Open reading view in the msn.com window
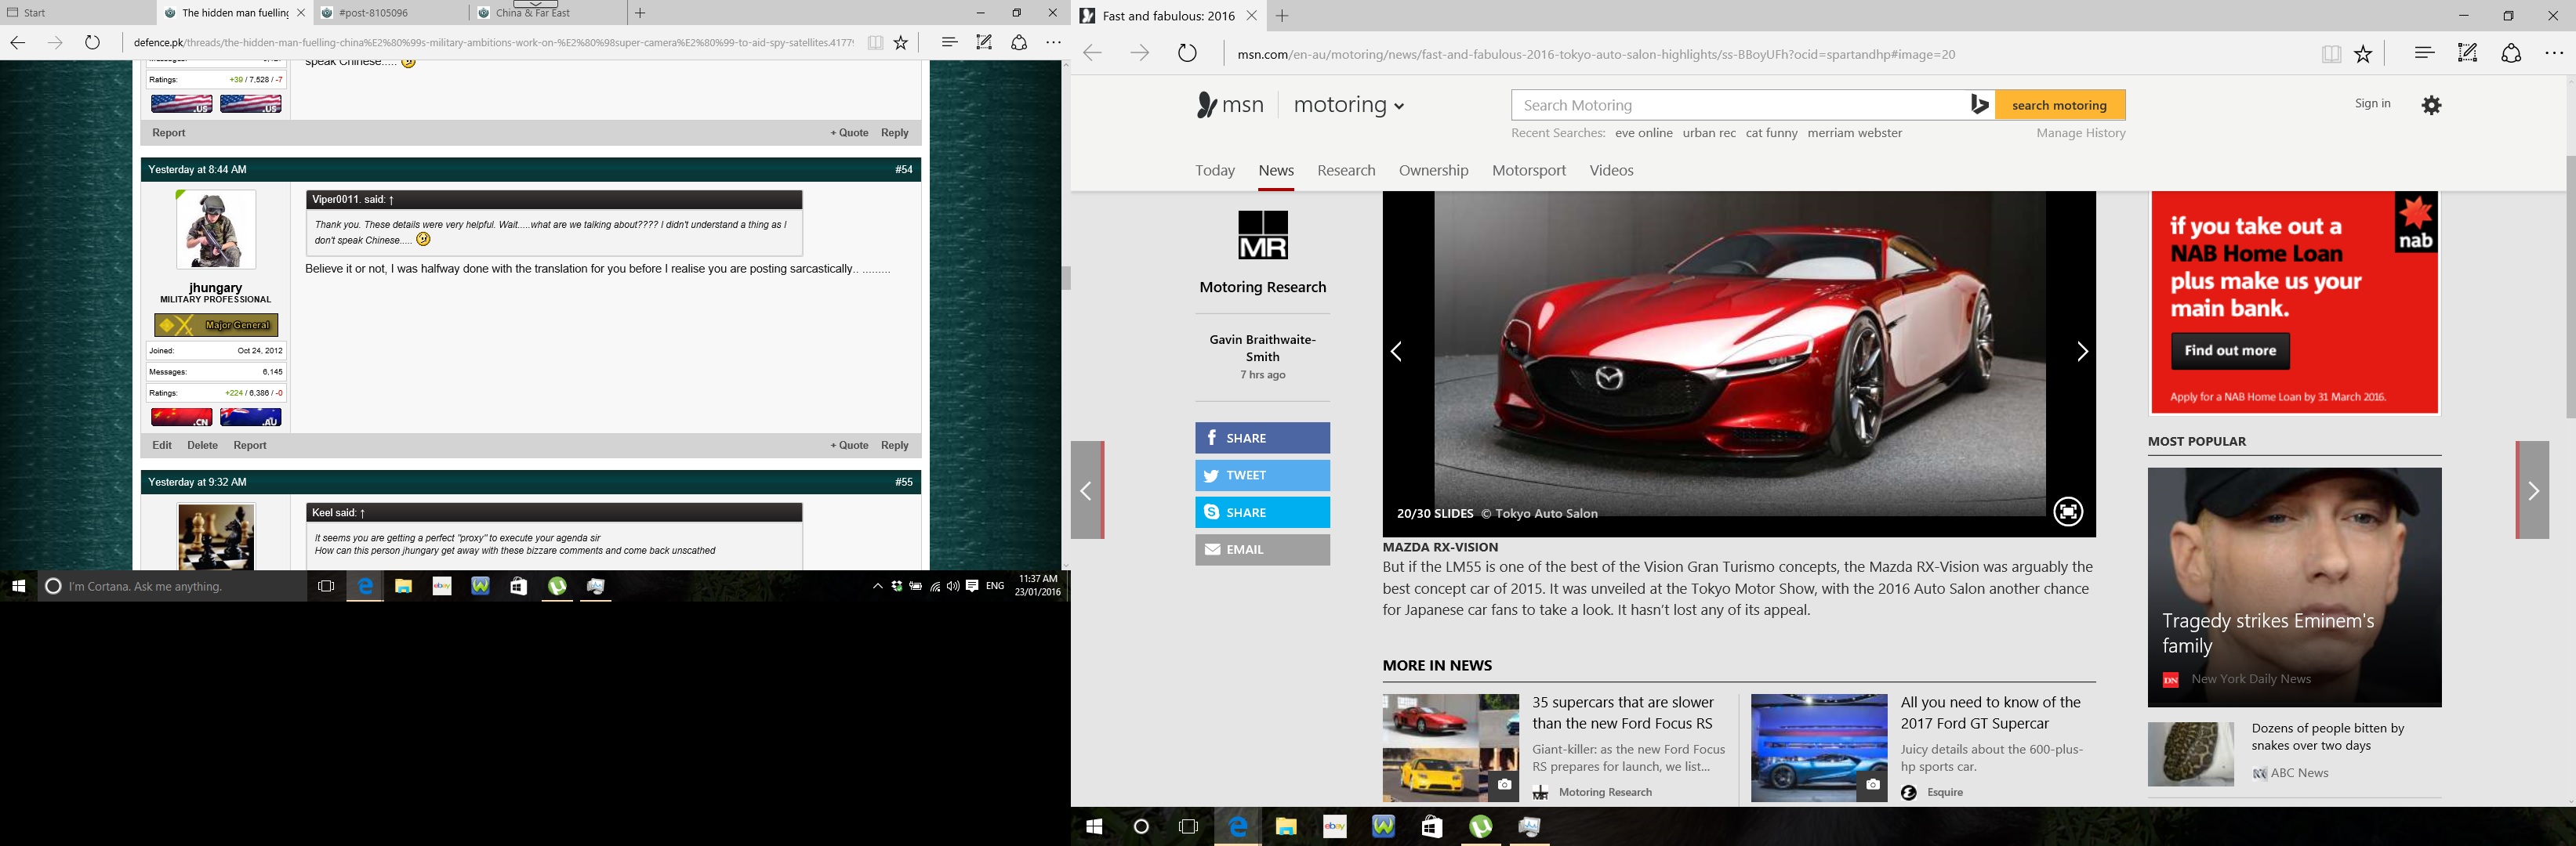 coord(2331,54)
